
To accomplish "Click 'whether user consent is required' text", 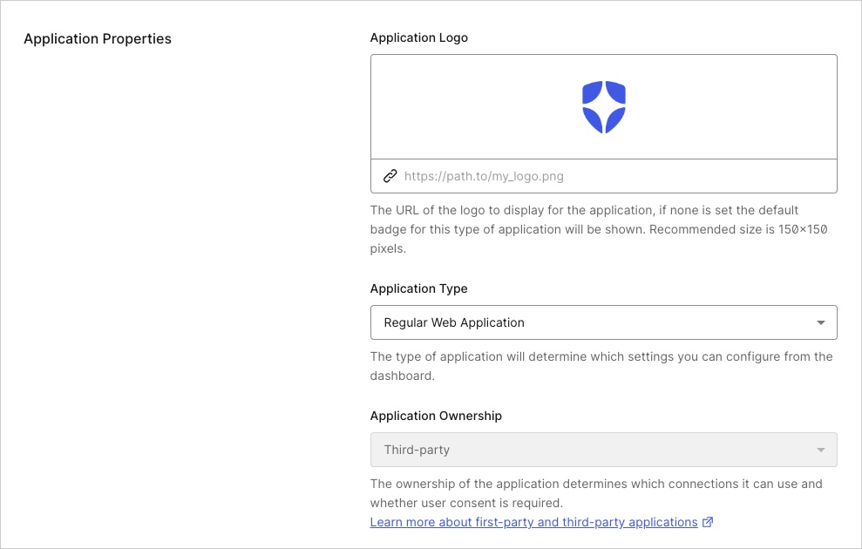I will click(466, 503).
